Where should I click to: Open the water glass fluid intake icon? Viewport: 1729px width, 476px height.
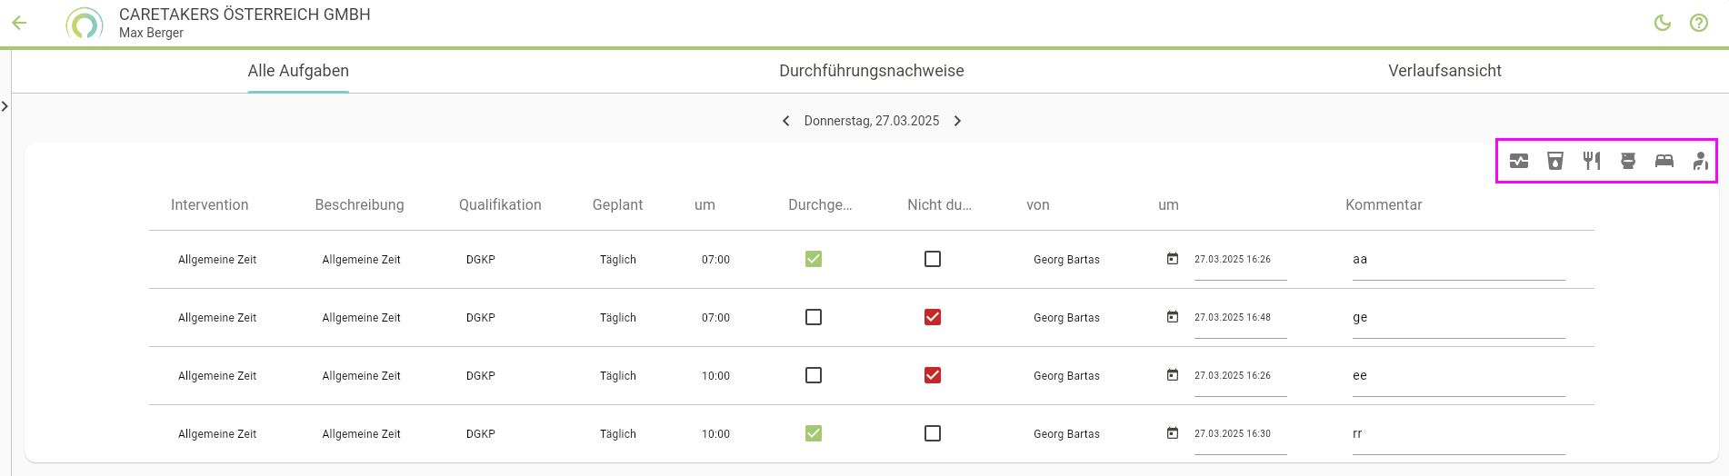tap(1555, 161)
